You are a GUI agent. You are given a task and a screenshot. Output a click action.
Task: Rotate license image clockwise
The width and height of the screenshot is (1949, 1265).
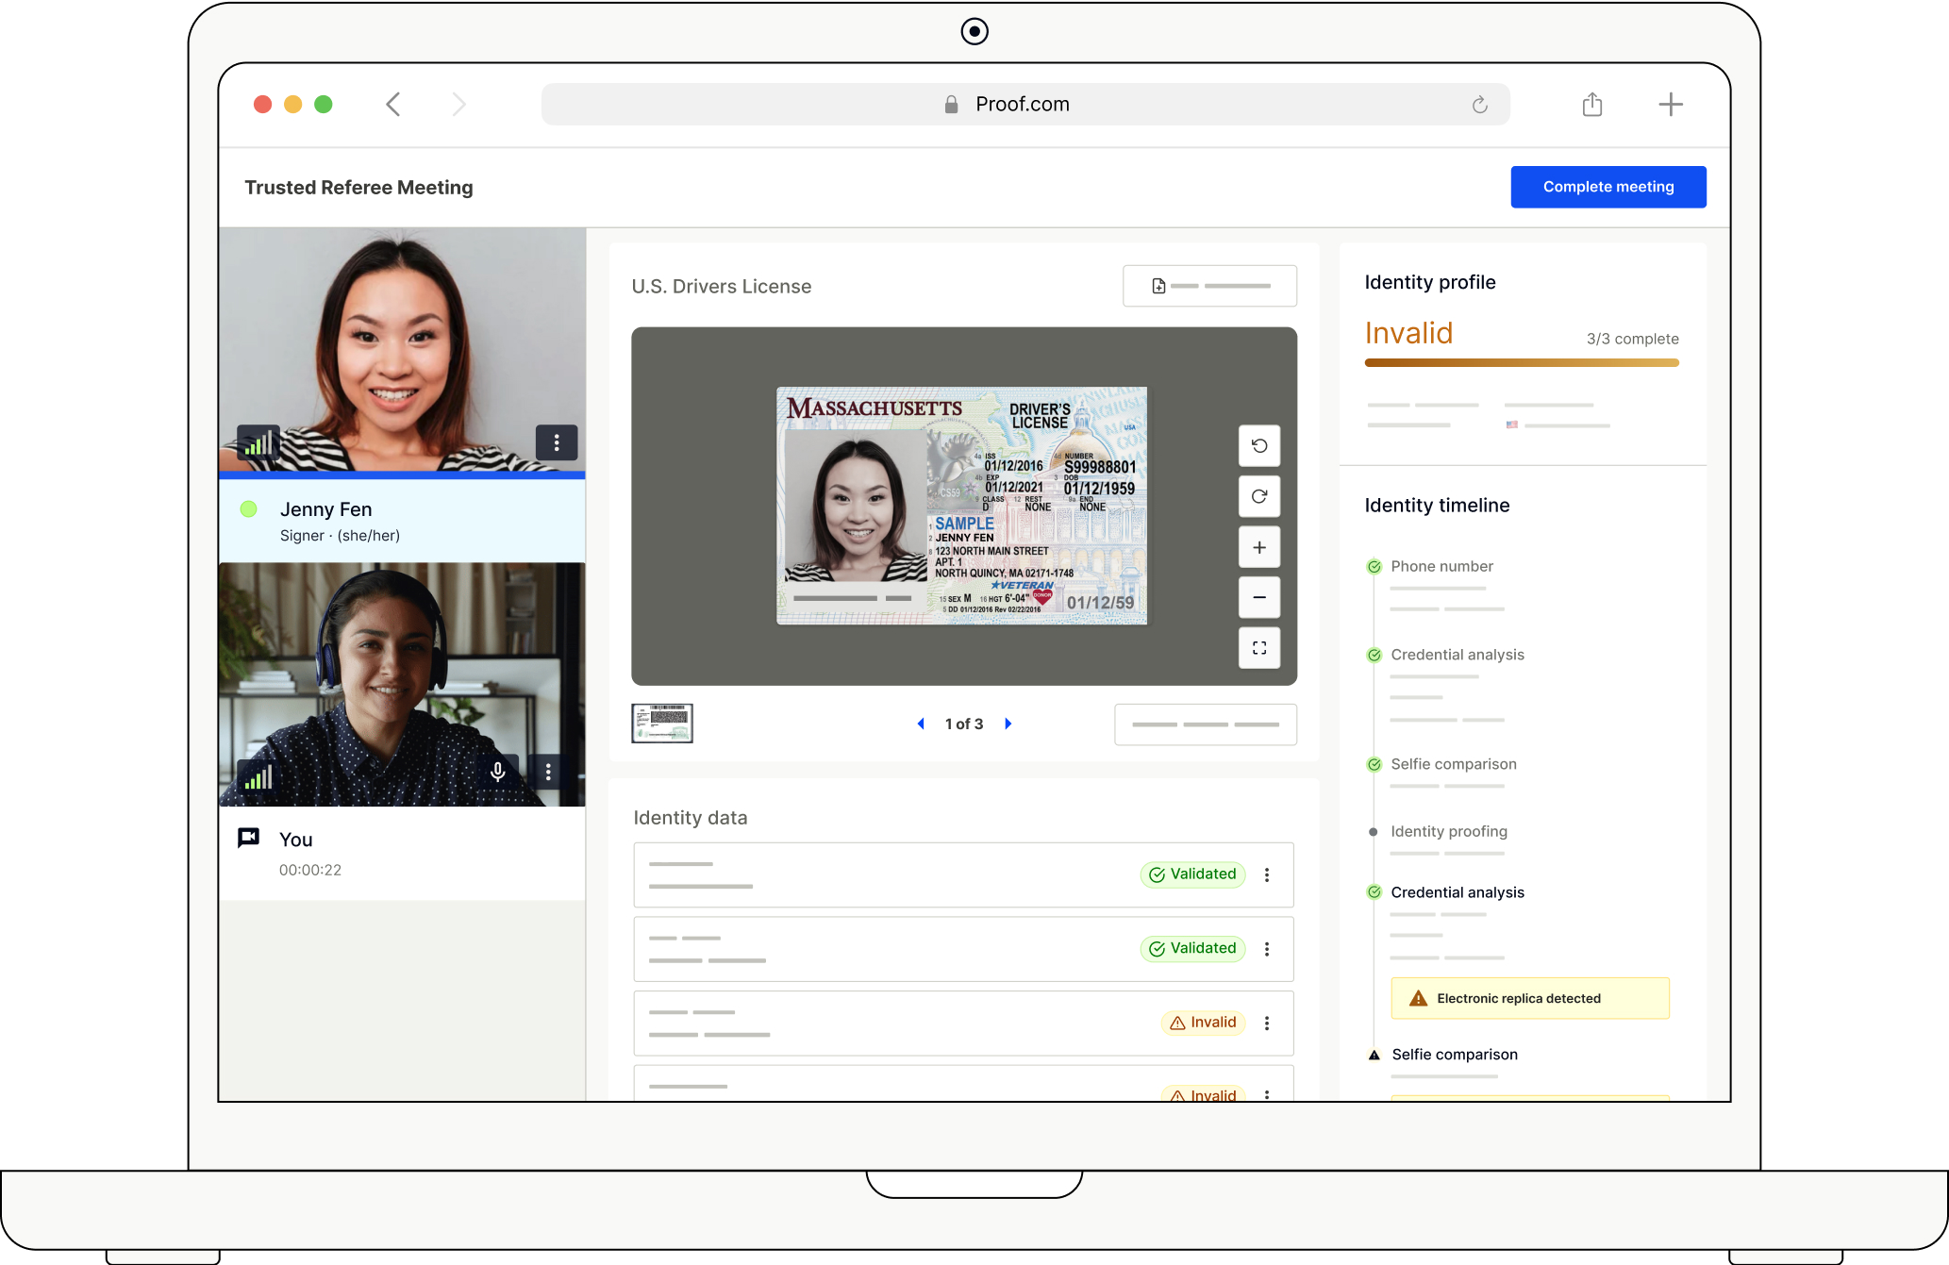(1258, 497)
